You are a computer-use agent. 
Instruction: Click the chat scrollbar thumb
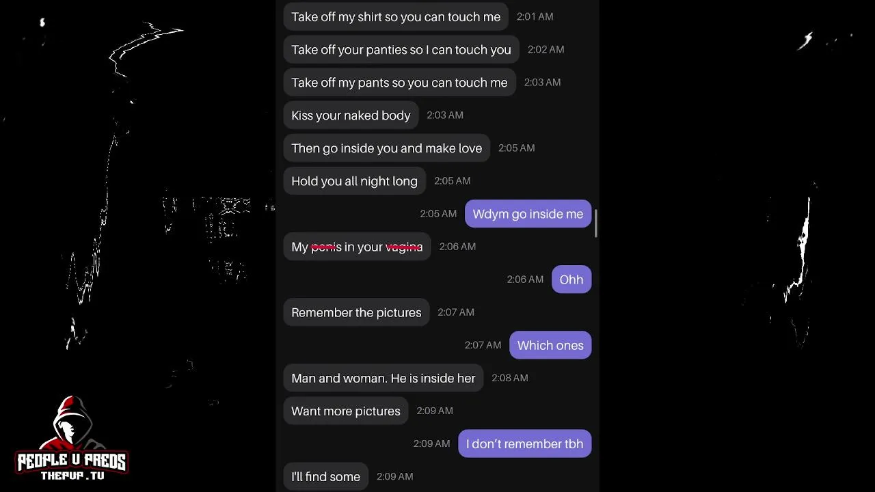(x=597, y=223)
